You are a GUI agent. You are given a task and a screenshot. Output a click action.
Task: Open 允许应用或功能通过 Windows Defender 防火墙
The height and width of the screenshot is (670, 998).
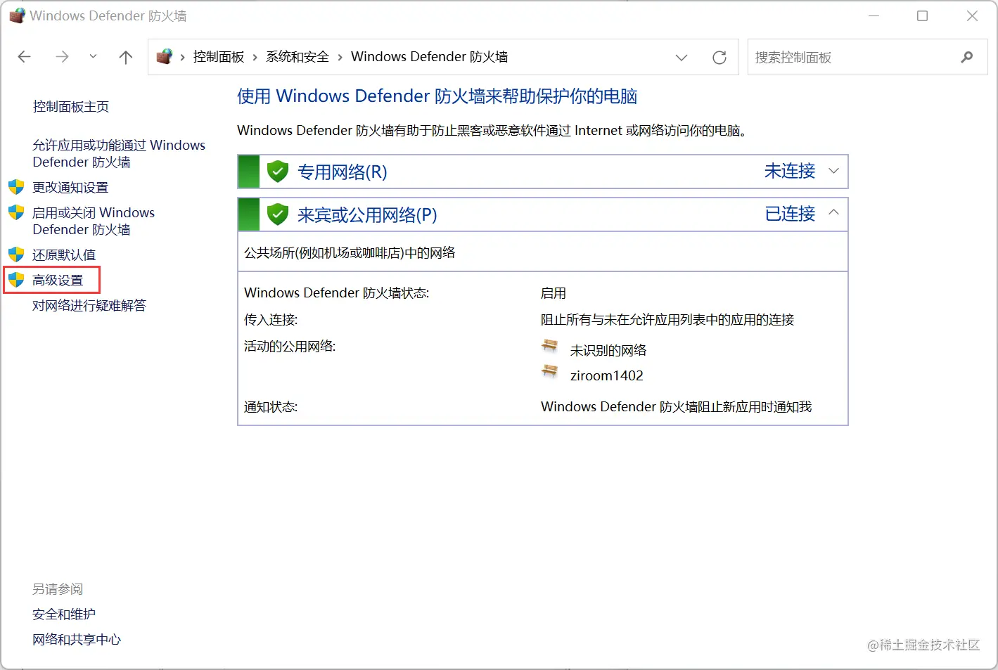click(x=119, y=153)
